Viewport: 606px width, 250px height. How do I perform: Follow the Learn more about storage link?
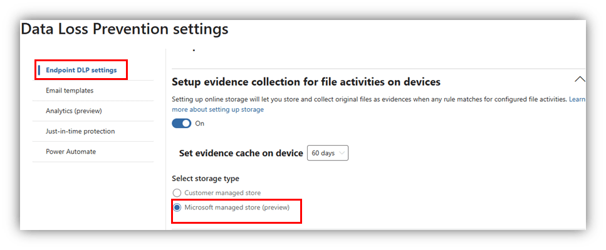point(217,109)
